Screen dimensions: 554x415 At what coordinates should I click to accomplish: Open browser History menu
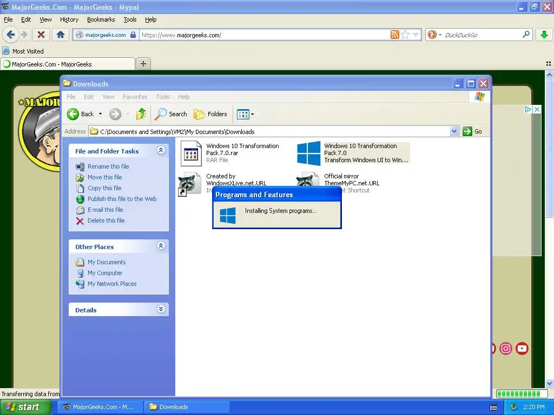[x=69, y=19]
